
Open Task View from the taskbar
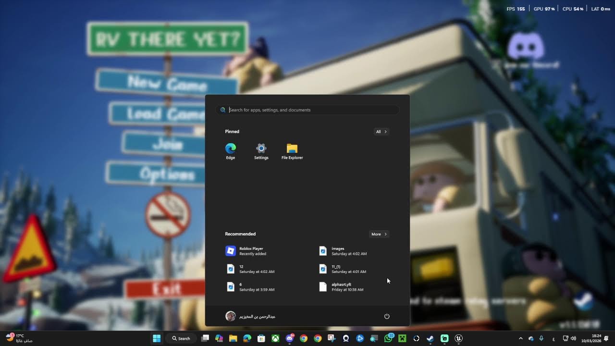click(205, 338)
